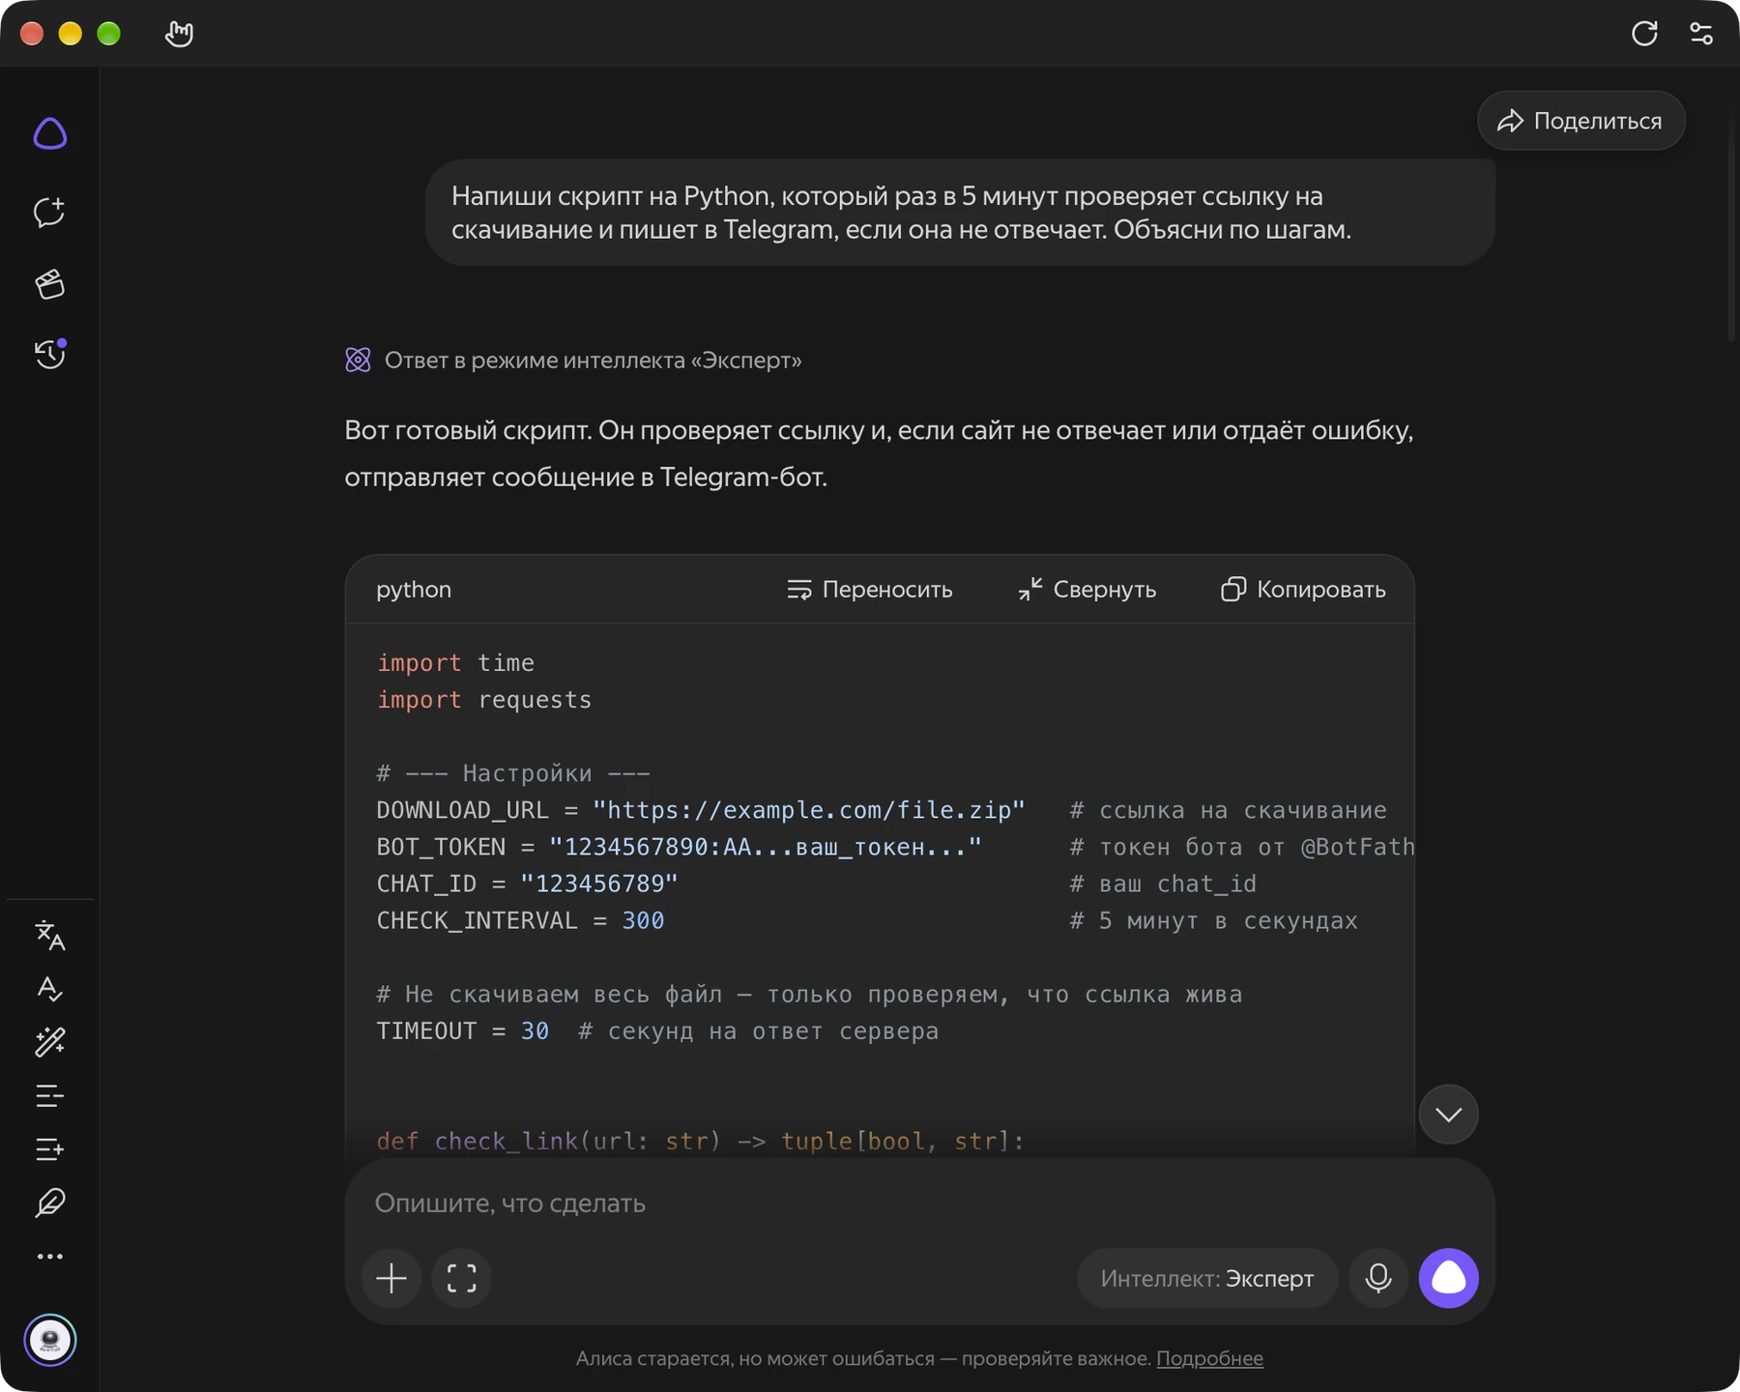This screenshot has height=1392, width=1740.
Task: Attach a file with plus button
Action: point(391,1278)
